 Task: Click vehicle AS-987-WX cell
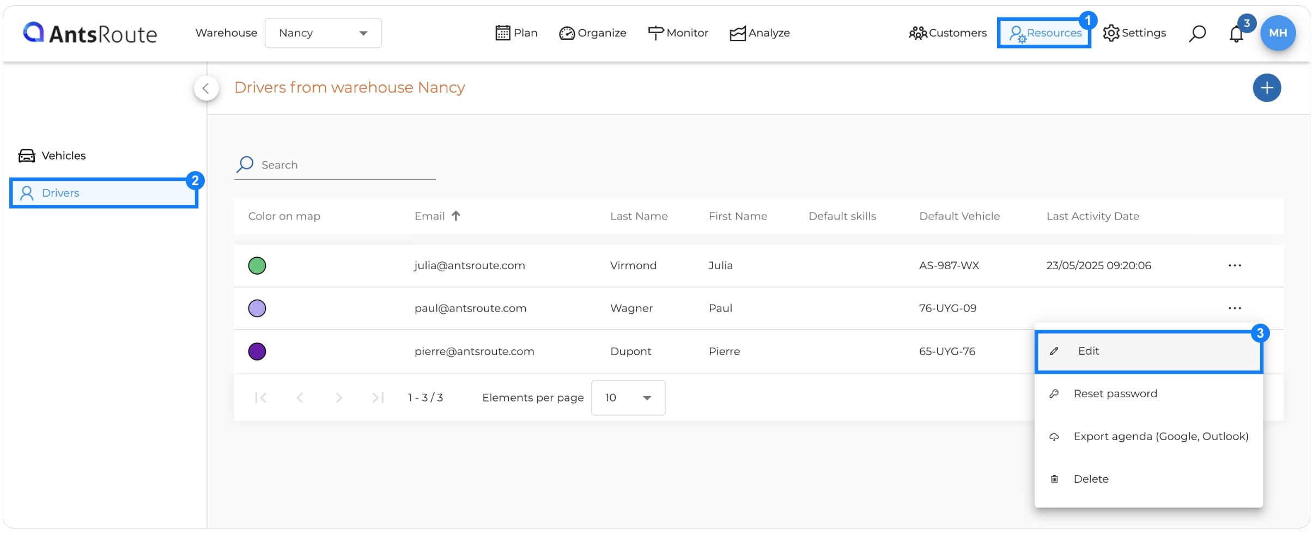tap(949, 266)
